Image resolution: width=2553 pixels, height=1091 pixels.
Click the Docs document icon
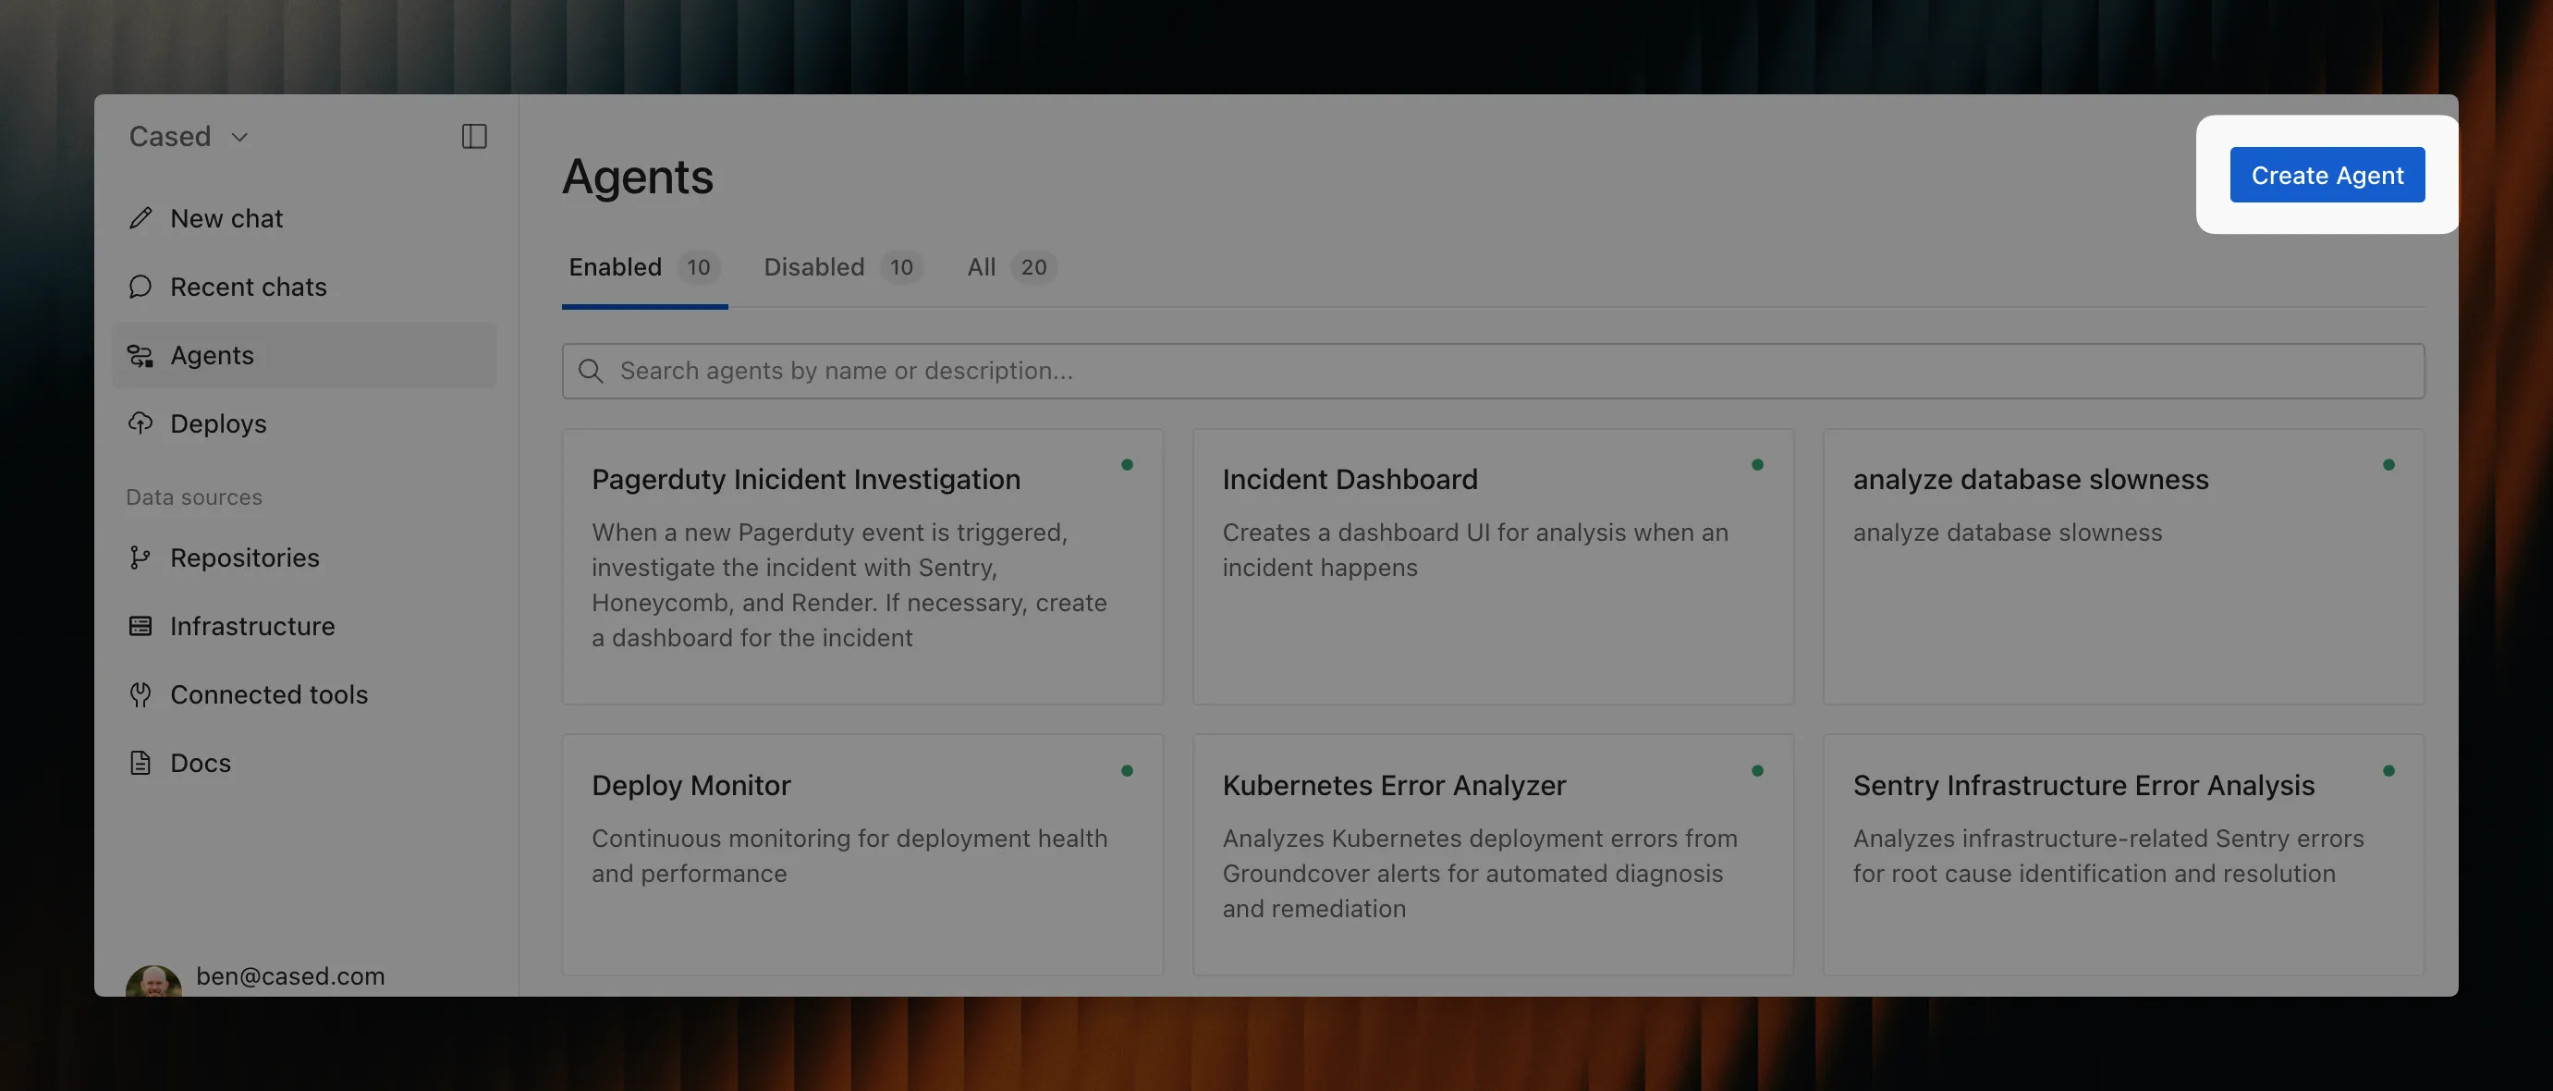140,763
